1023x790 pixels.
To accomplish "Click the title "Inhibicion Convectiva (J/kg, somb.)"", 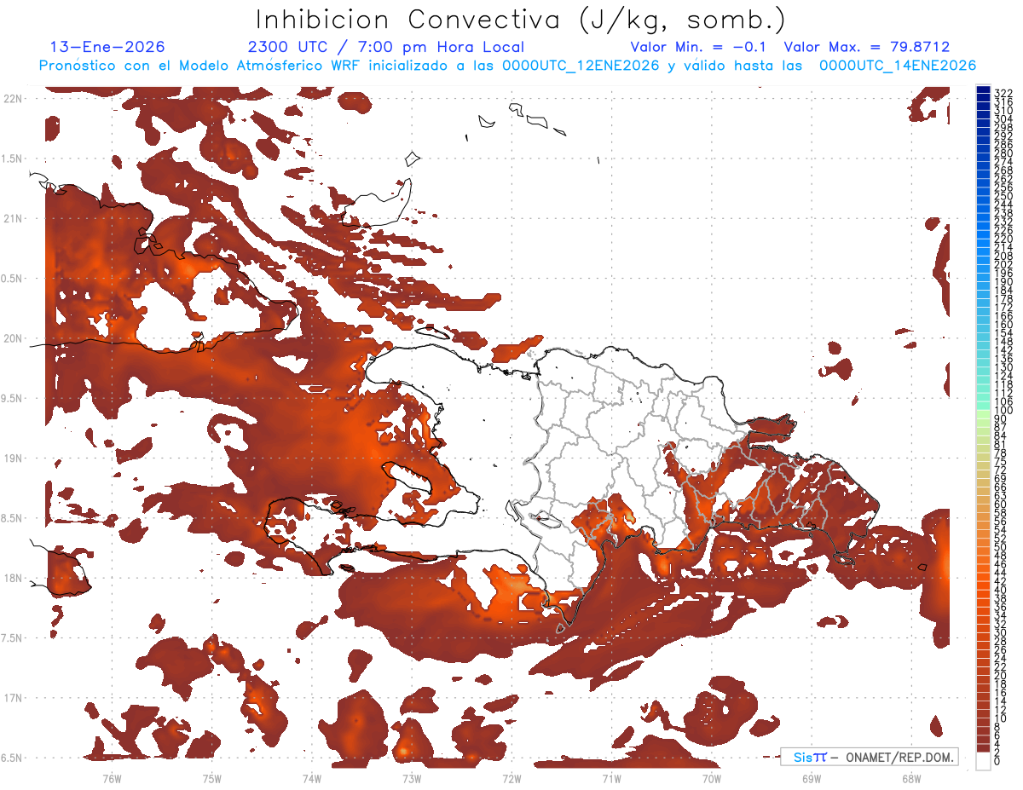I will pos(521,20).
